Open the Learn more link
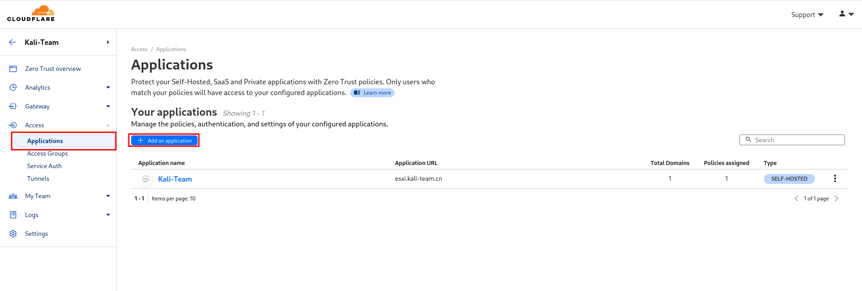862x291 pixels. click(x=372, y=93)
